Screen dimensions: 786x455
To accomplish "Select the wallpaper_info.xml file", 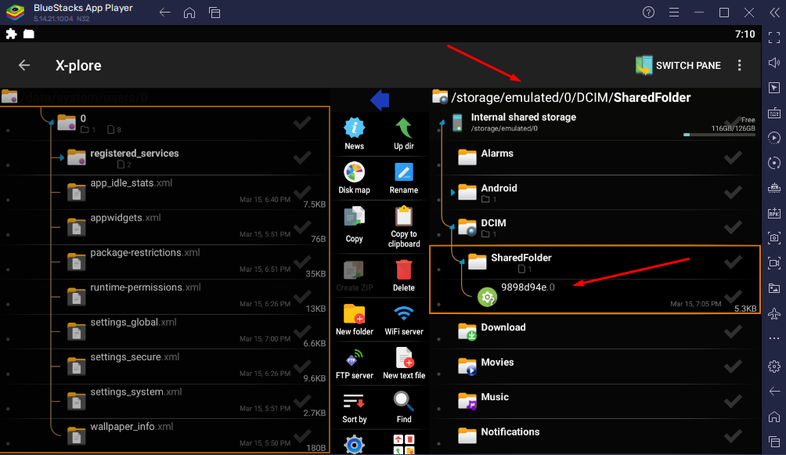I will (165, 436).
